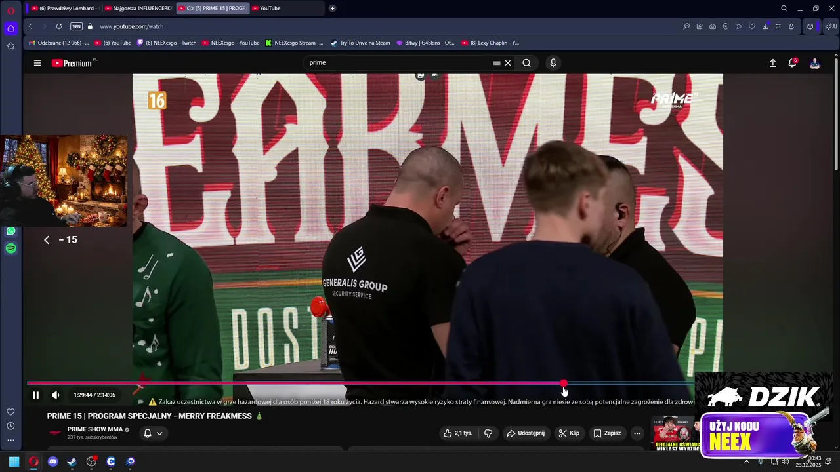Like the video with 2,1 tys. likes
Viewport: 840px width, 472px height.
(x=457, y=433)
